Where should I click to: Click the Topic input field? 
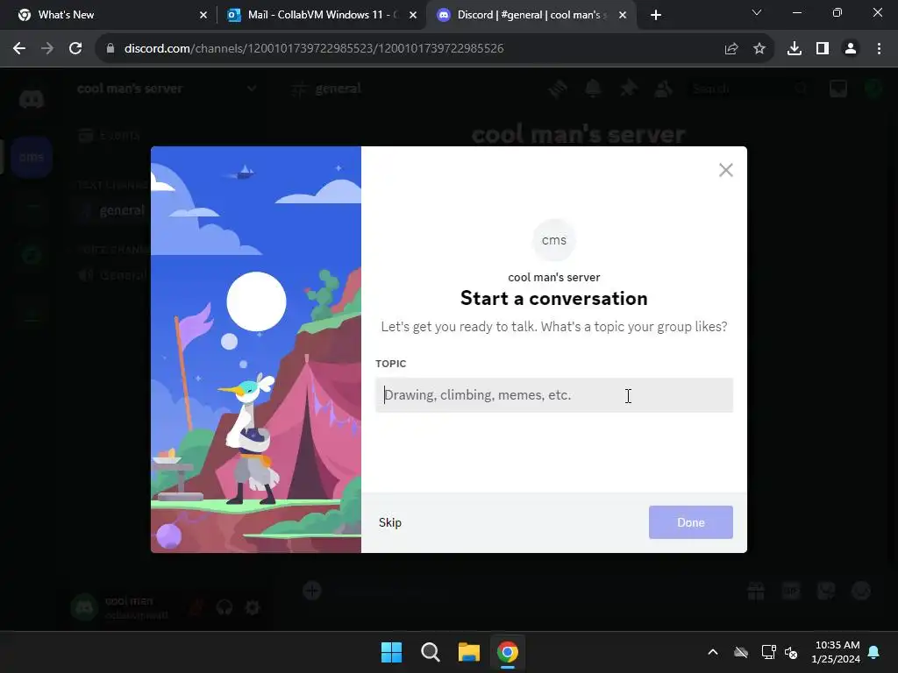pyautogui.click(x=554, y=395)
